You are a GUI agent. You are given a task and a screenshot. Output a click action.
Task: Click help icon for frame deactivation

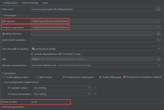point(95,94)
